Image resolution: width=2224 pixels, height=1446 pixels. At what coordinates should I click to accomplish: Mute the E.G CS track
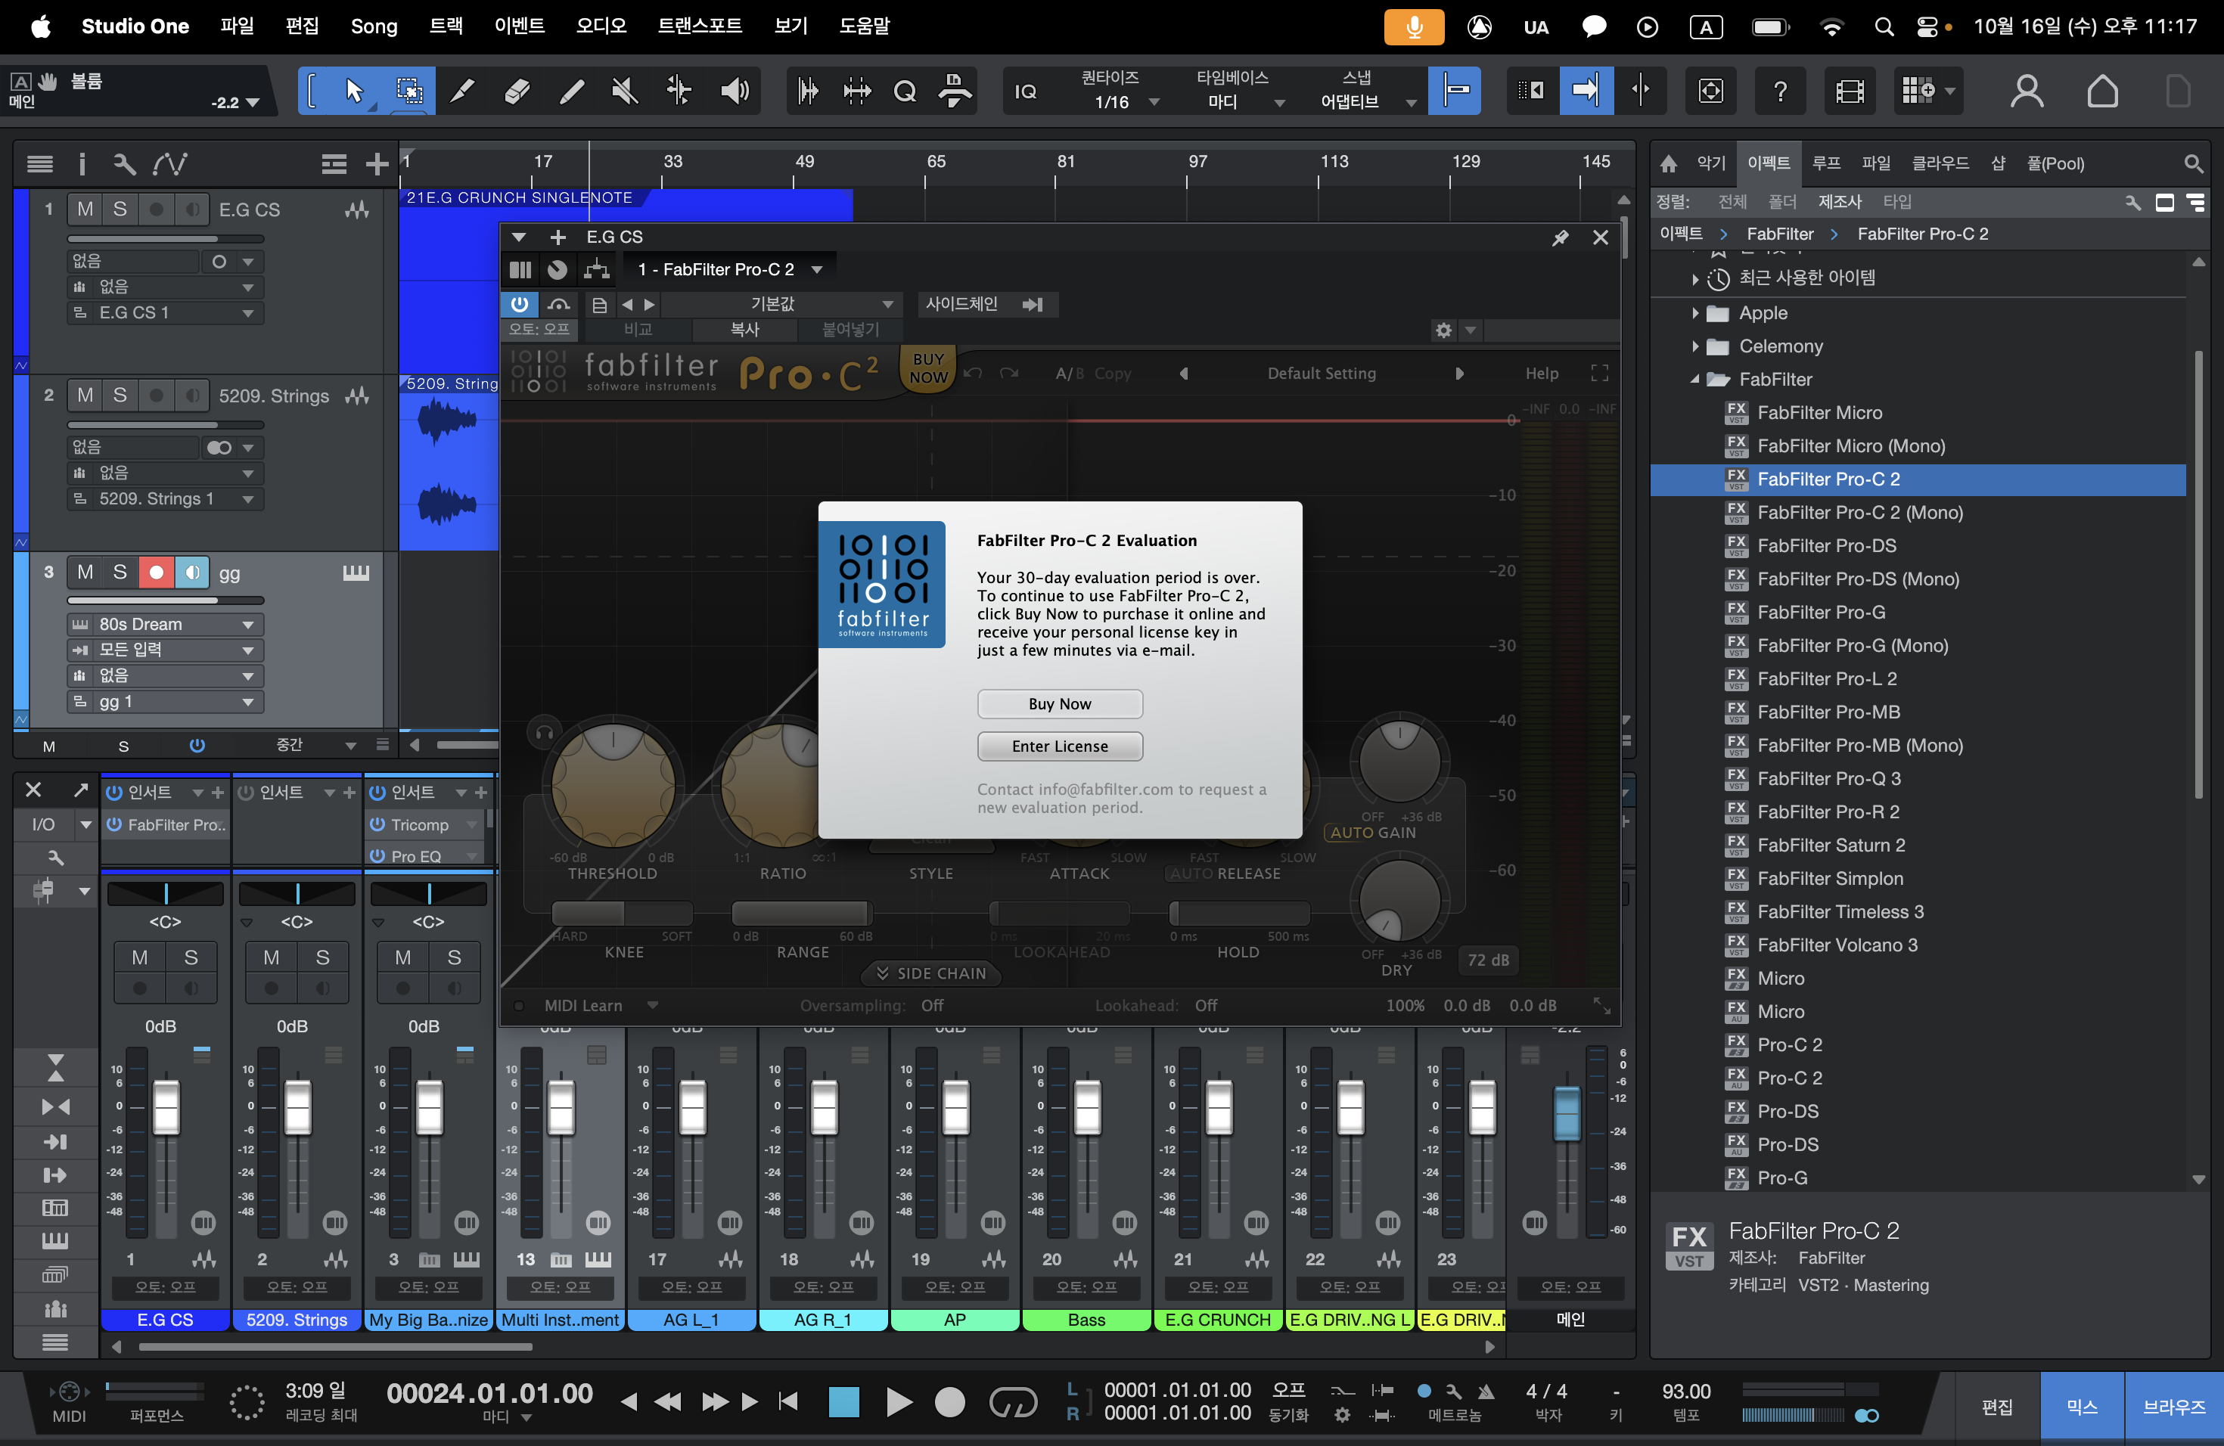pos(85,209)
